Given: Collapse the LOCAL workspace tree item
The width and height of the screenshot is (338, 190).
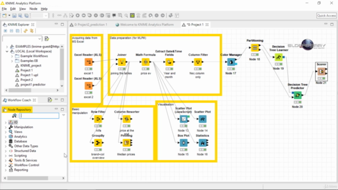Looking at the screenshot, I should click(7, 51).
